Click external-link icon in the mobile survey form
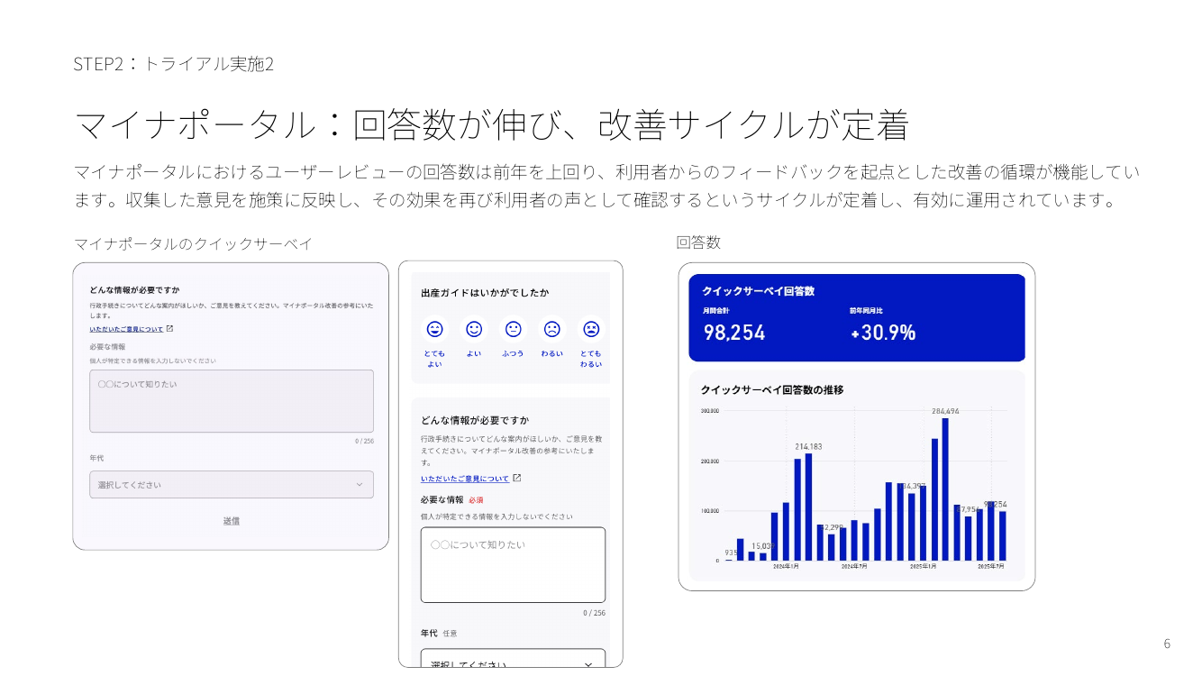1202x676 pixels. tap(516, 479)
